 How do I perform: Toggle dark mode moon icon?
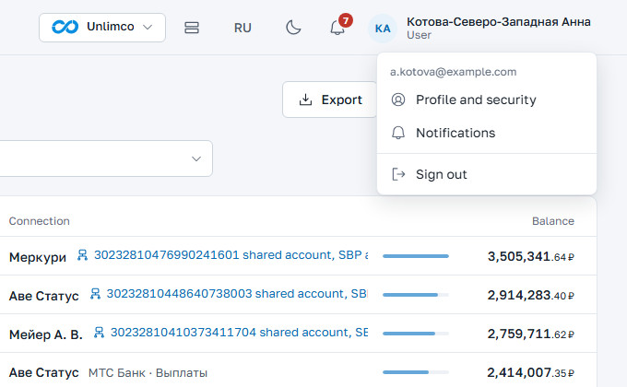293,28
